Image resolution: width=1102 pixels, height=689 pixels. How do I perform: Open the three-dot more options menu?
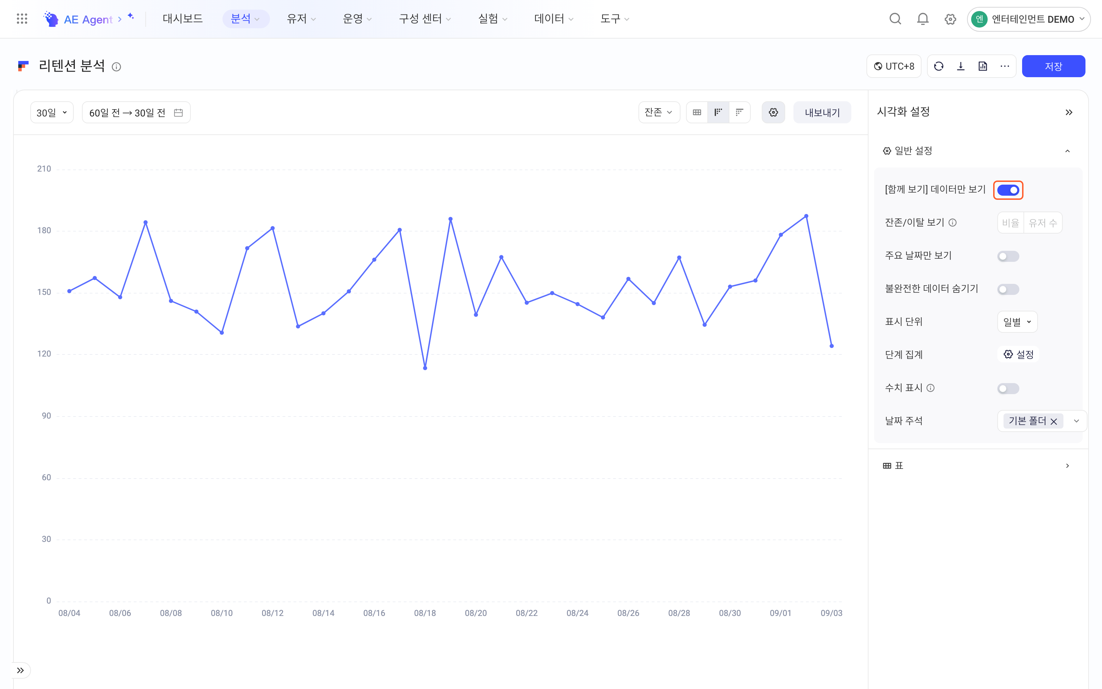[1005, 66]
